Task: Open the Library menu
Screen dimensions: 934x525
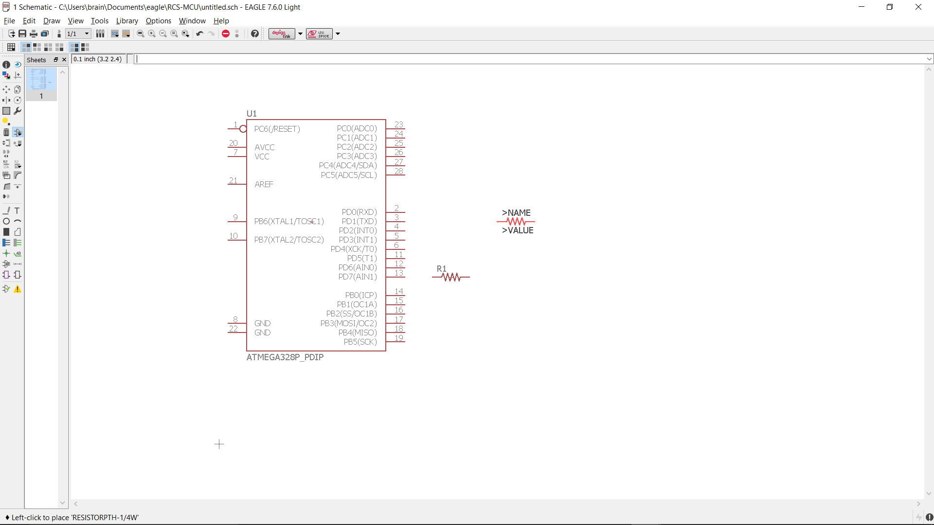Action: pos(126,21)
